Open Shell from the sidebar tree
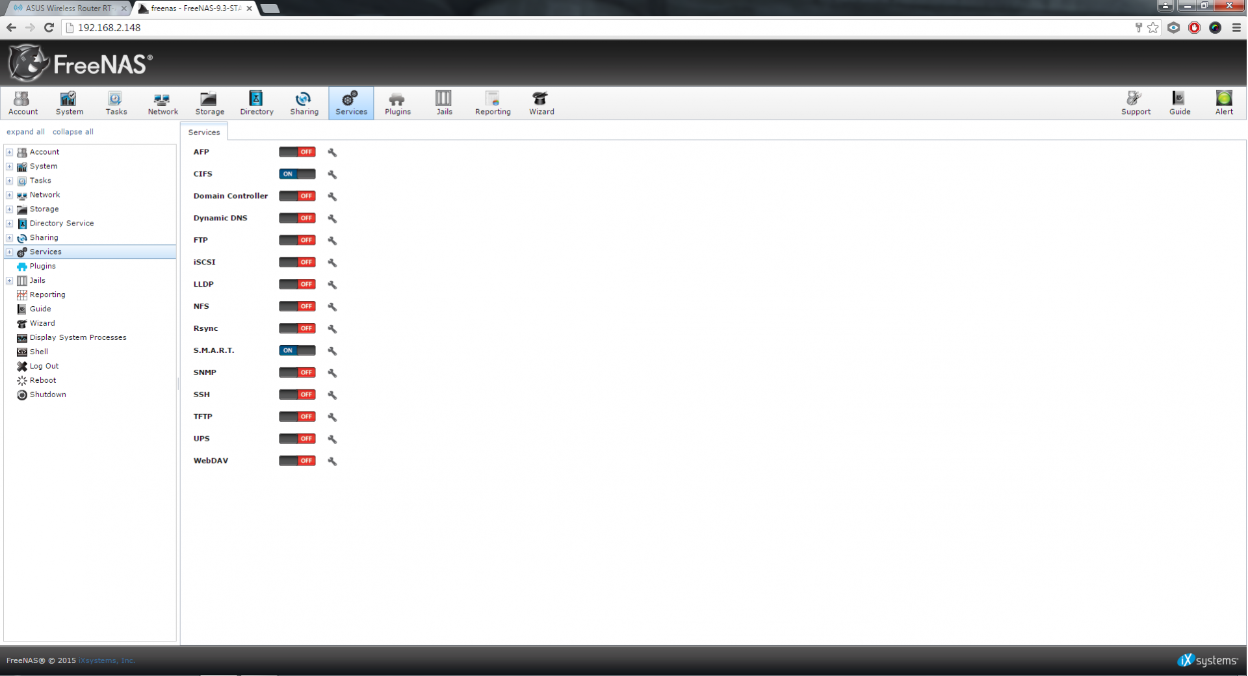 39,352
